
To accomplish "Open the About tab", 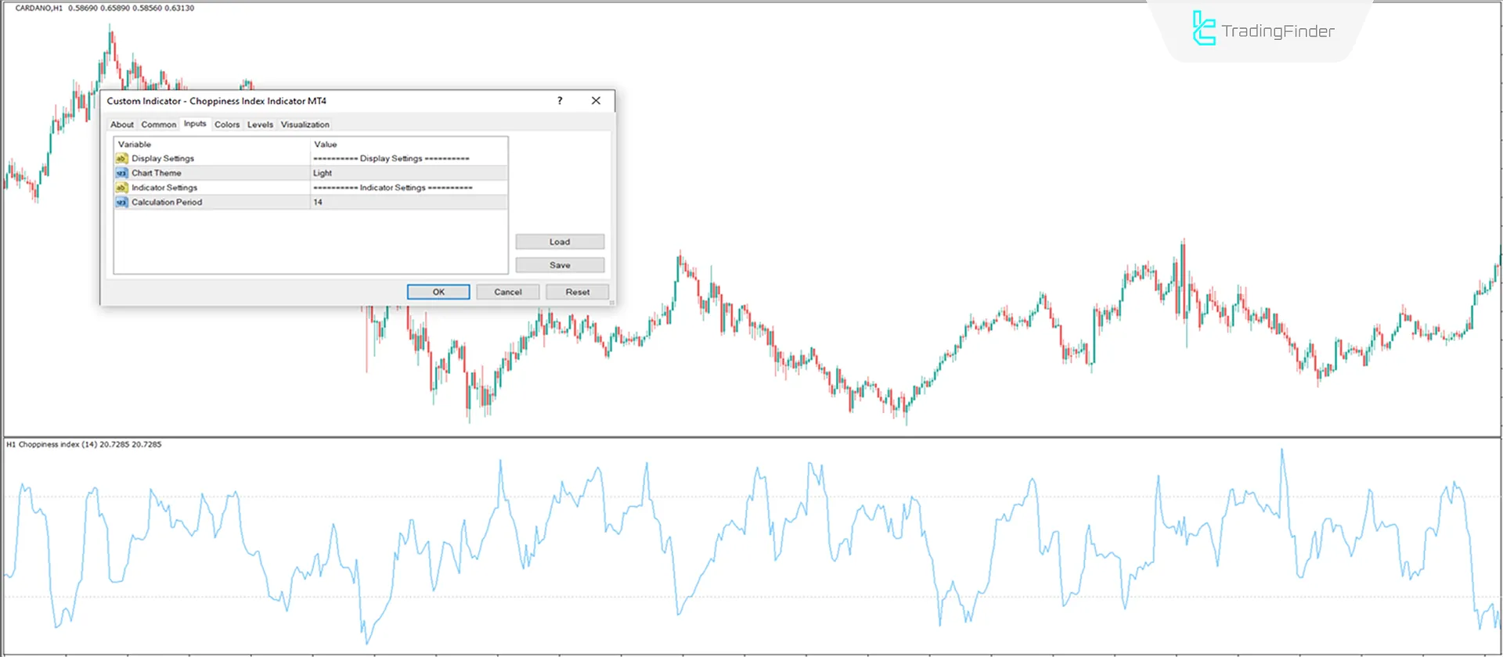I will [x=122, y=124].
